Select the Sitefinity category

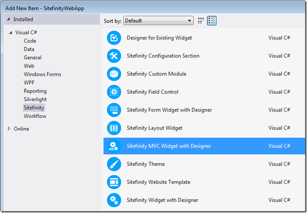(x=34, y=108)
